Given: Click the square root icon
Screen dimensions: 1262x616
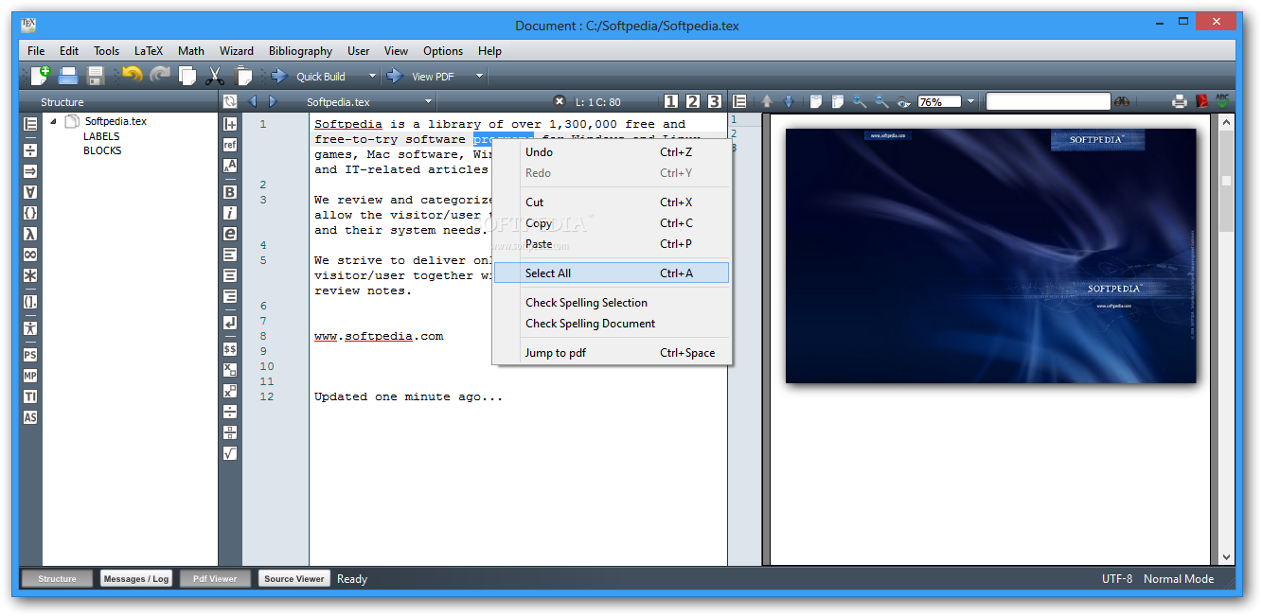Looking at the screenshot, I should [x=230, y=453].
